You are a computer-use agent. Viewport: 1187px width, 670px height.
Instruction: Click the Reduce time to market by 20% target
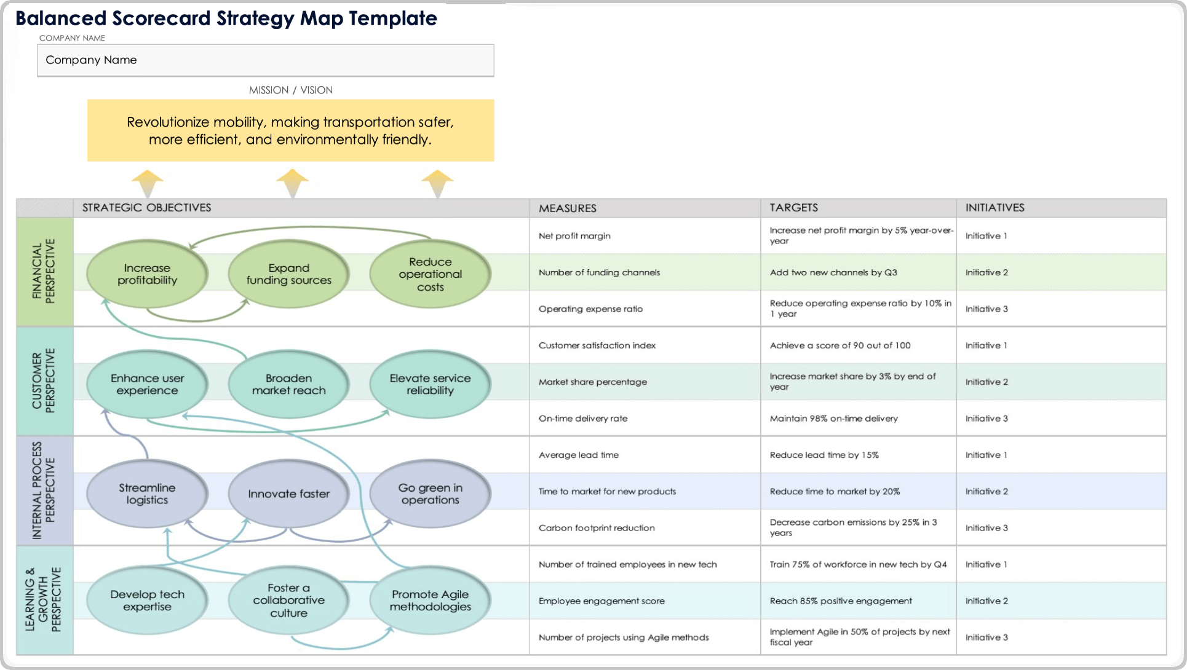pyautogui.click(x=835, y=492)
